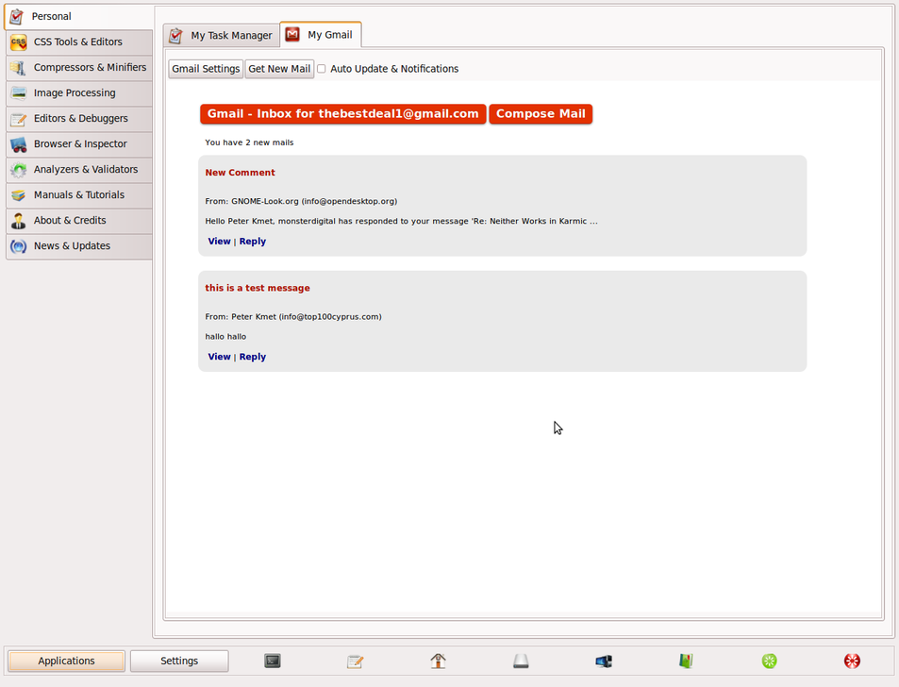The width and height of the screenshot is (899, 687).
Task: Click the My Task Manager tab icon
Action: point(176,36)
